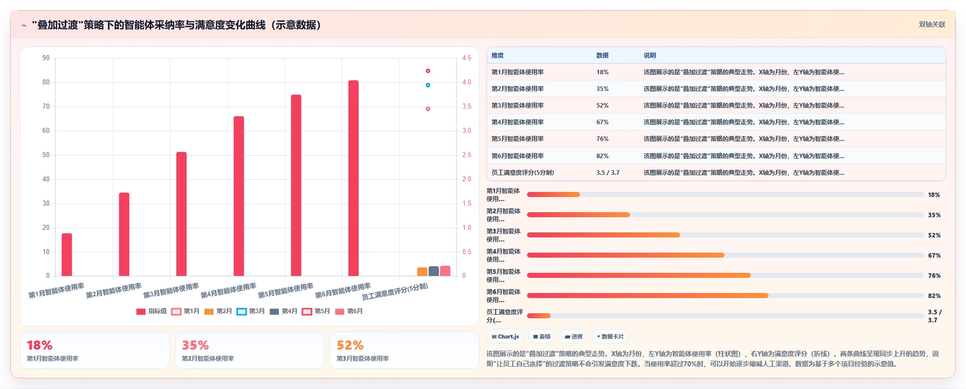Viewport: 966px width, 389px height.
Task: Click the 维度 column header
Action: click(x=498, y=56)
